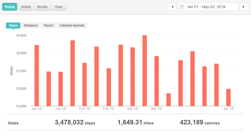Open the Steps chart tab

pos(13,25)
